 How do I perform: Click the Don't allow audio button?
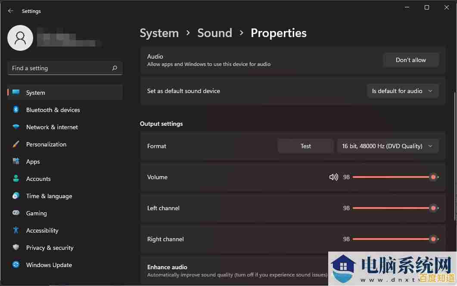click(410, 60)
